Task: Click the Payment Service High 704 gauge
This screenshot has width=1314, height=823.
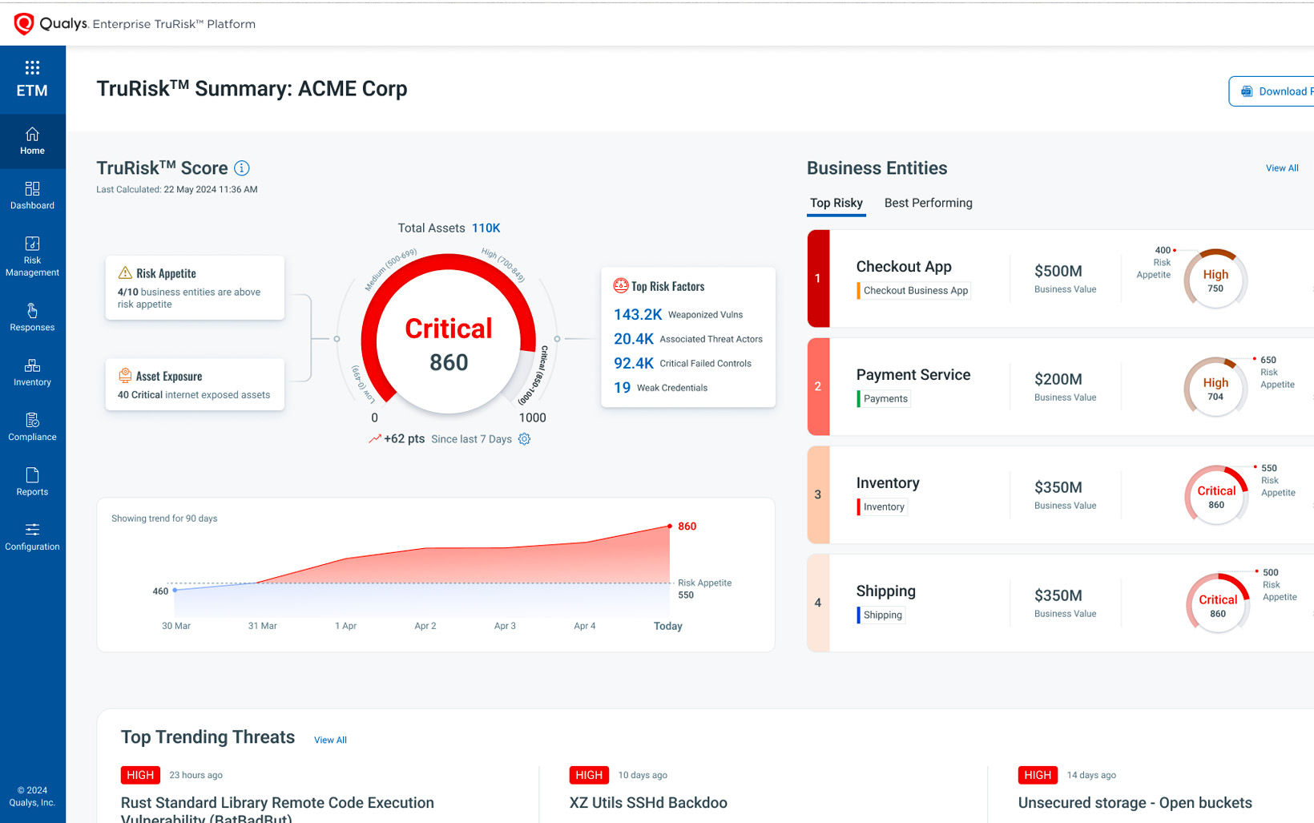Action: pos(1215,387)
